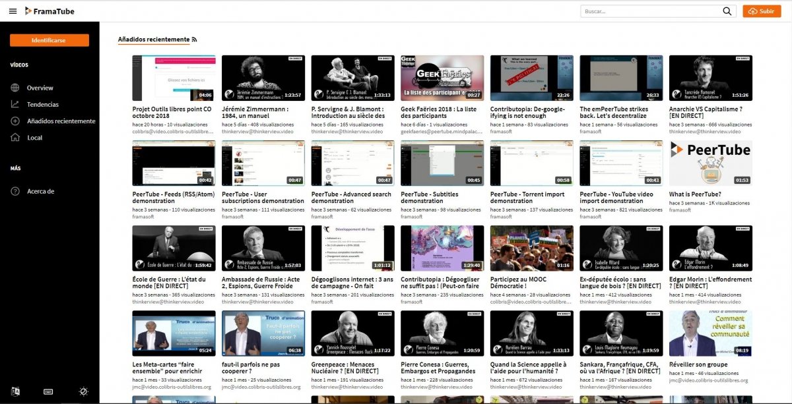Open Réveiller son groupe video thumbnail
This screenshot has height=404, width=792.
[x=711, y=333]
